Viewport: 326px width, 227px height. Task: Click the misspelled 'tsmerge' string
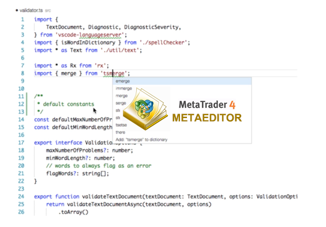pos(114,73)
